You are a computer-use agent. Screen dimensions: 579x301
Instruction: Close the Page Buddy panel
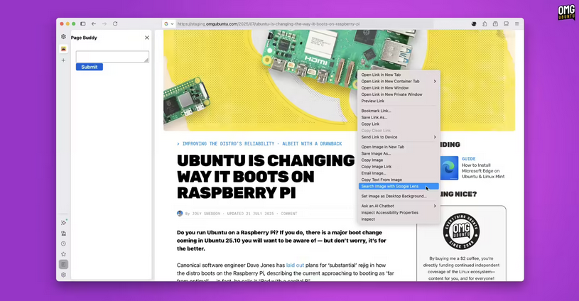pos(147,38)
